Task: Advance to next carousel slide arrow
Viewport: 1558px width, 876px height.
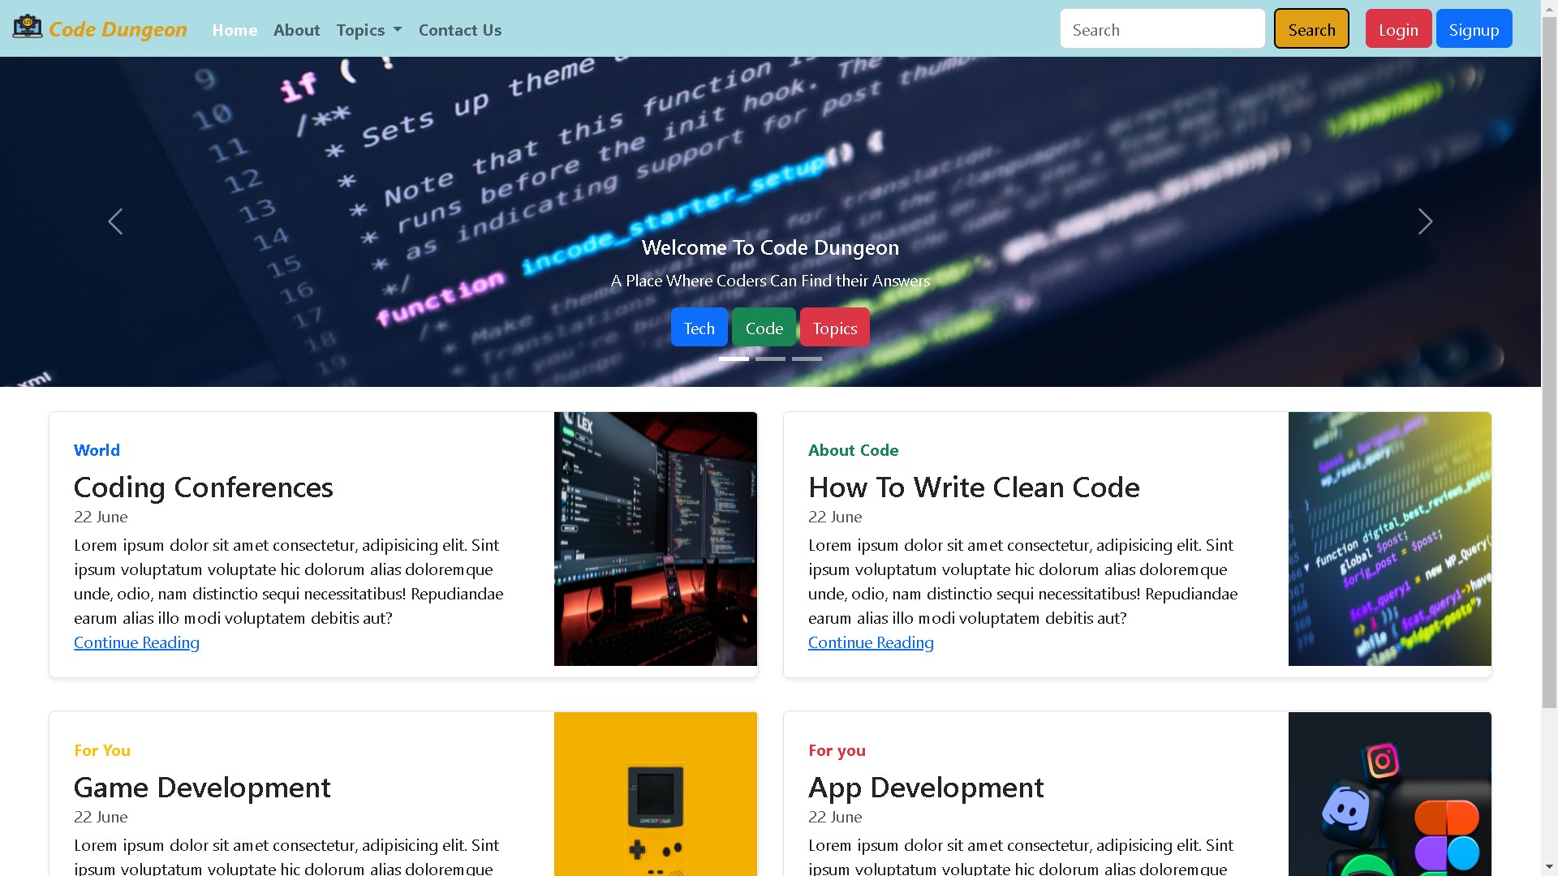Action: tap(1425, 221)
